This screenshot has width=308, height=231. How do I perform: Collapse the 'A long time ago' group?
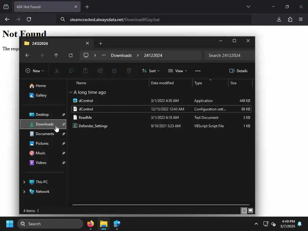tap(71, 92)
